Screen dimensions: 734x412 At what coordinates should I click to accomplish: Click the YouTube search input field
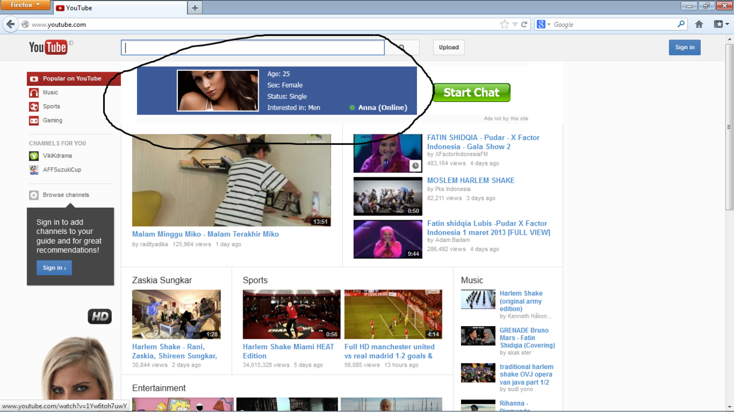coord(253,47)
